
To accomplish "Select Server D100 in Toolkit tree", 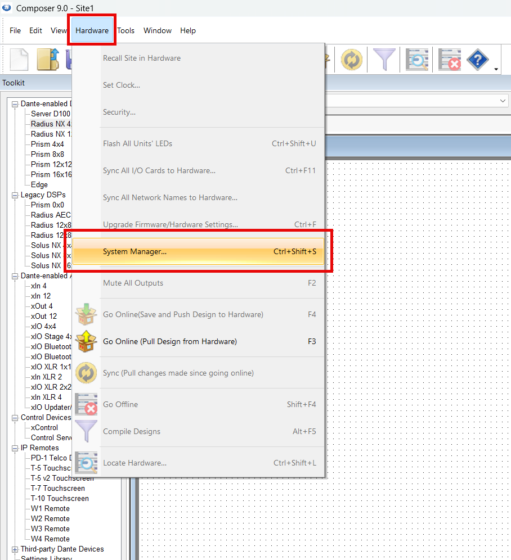I will 51,114.
